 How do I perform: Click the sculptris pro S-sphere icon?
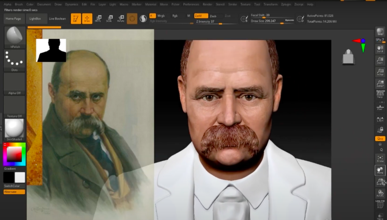click(x=143, y=19)
